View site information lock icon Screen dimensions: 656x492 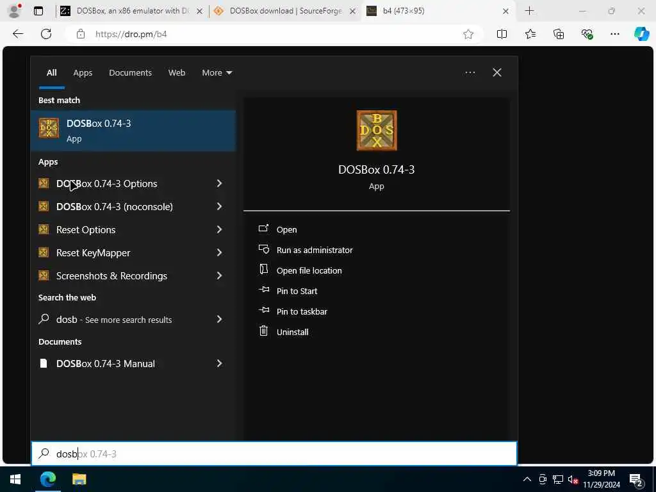click(x=81, y=35)
